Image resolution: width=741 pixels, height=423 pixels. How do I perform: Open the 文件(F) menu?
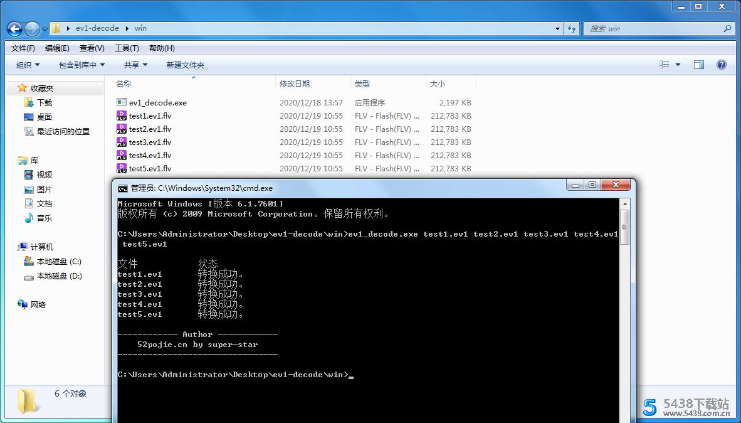click(23, 48)
